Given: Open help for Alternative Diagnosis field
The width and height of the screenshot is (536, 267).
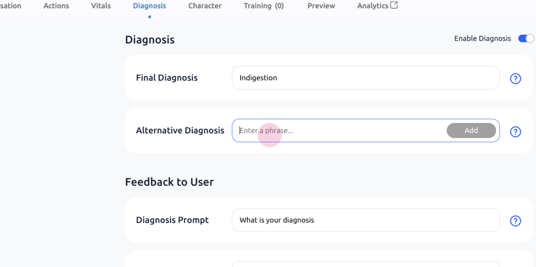Looking at the screenshot, I should 515,131.
